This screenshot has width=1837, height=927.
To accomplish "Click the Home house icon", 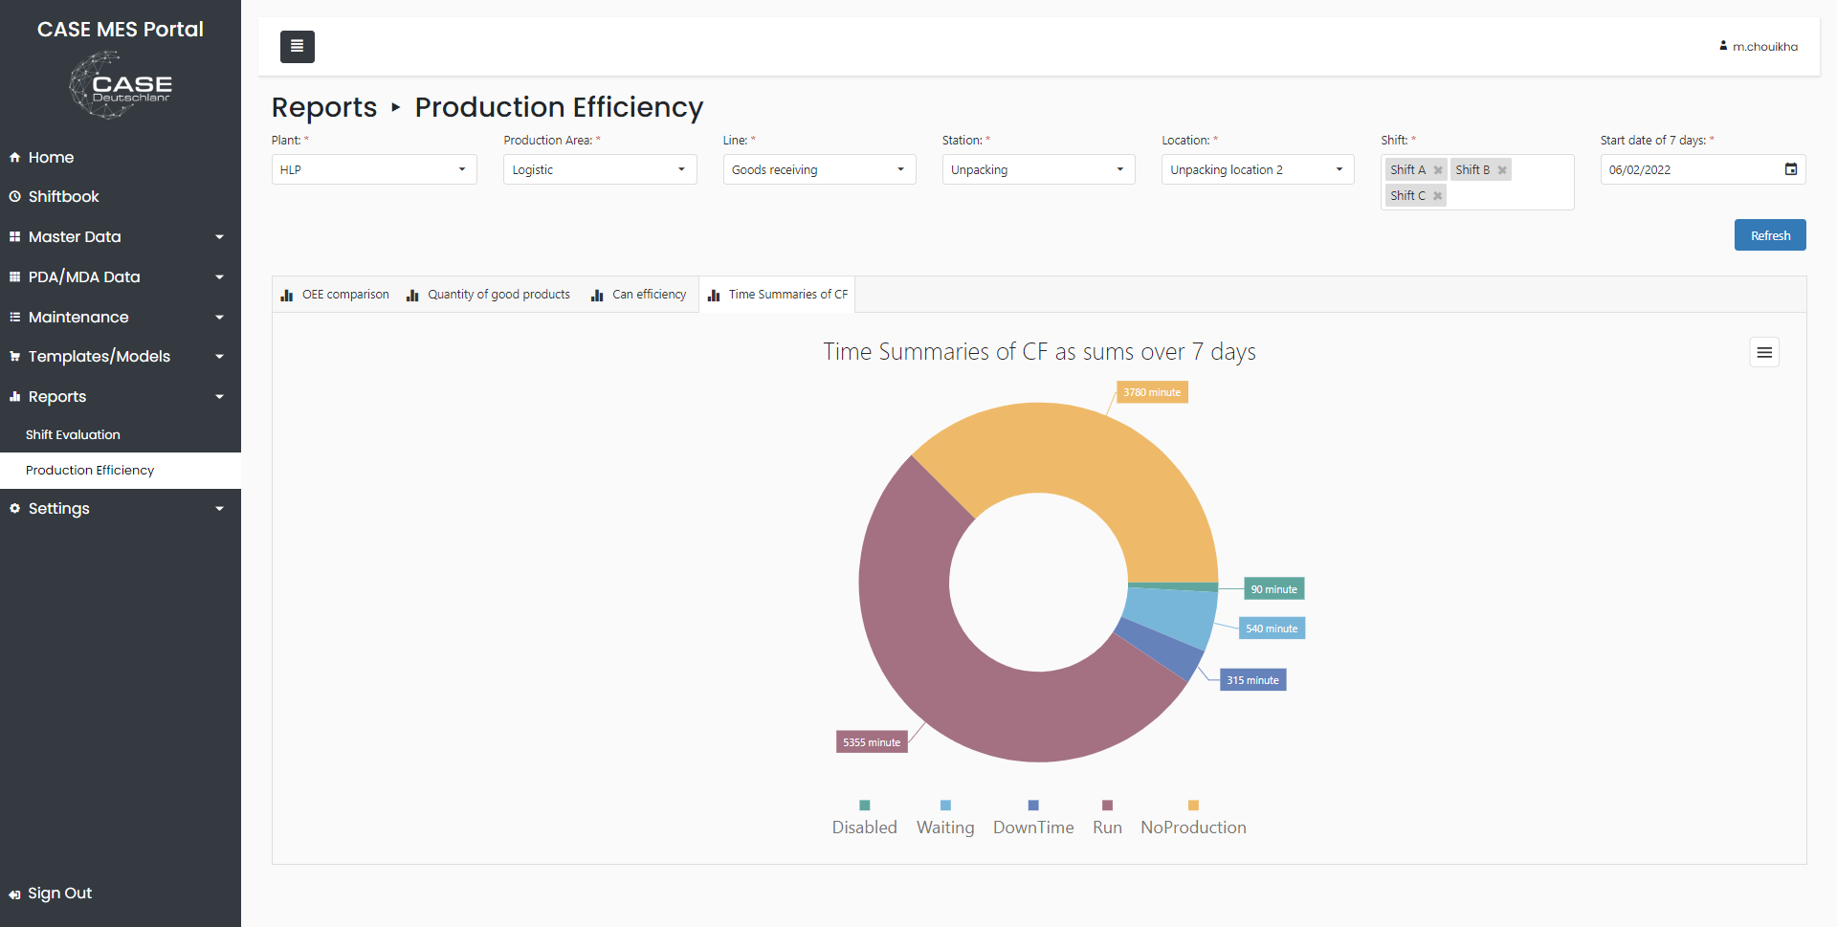I will click(x=14, y=157).
